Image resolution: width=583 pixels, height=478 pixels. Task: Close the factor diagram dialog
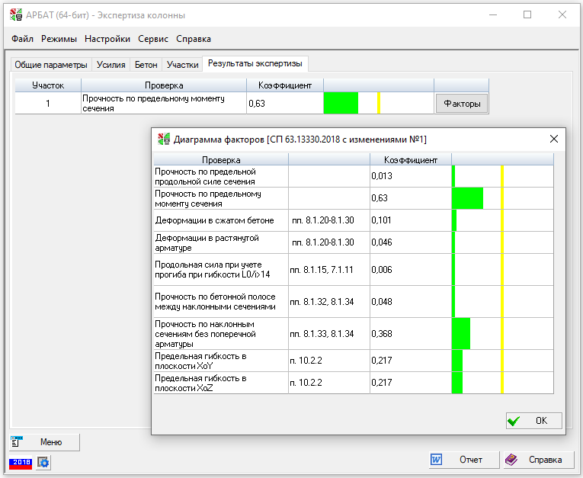tap(554, 139)
